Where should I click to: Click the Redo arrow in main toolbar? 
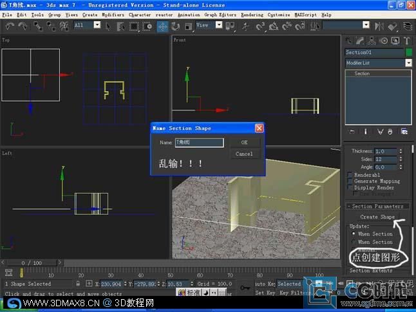tap(23, 26)
